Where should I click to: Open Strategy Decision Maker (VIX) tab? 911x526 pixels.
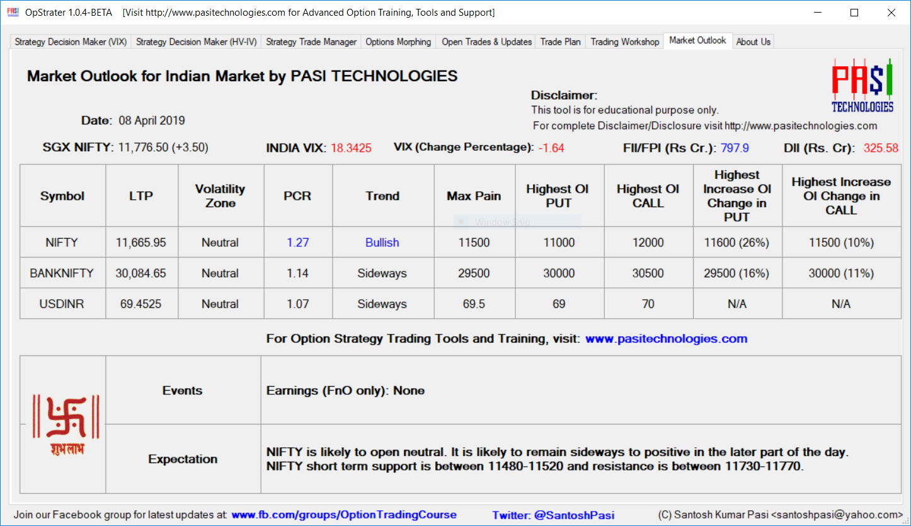point(71,42)
